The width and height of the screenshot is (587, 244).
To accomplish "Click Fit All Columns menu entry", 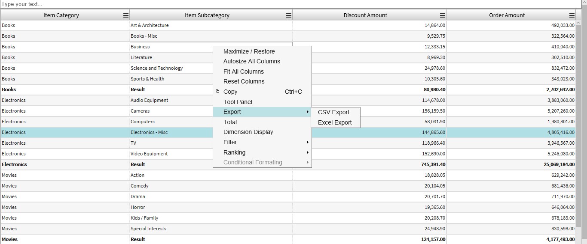I will (243, 71).
